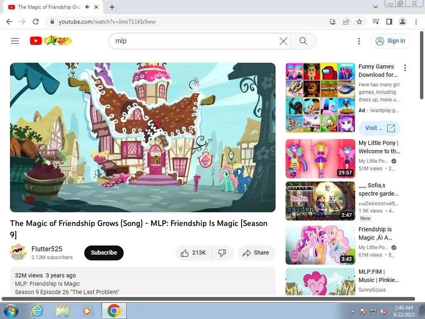Clear the search box text
The height and width of the screenshot is (319, 425).
[x=283, y=41]
